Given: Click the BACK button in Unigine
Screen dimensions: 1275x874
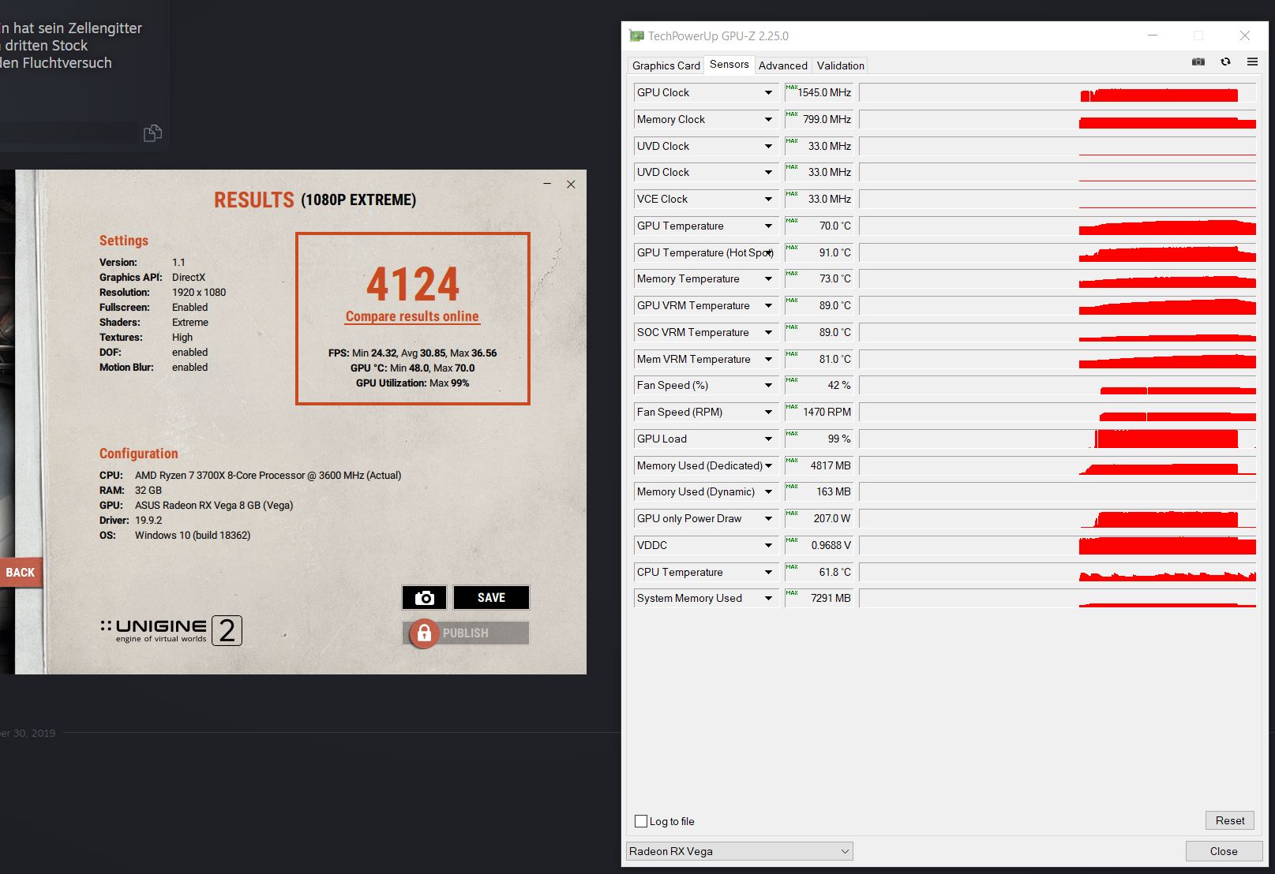Looking at the screenshot, I should coord(21,573).
